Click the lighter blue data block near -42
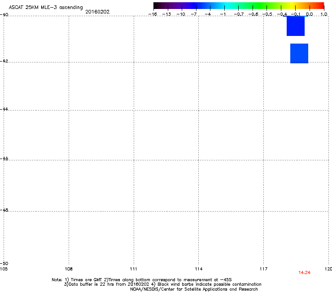This screenshot has width=332, height=292. 299,53
